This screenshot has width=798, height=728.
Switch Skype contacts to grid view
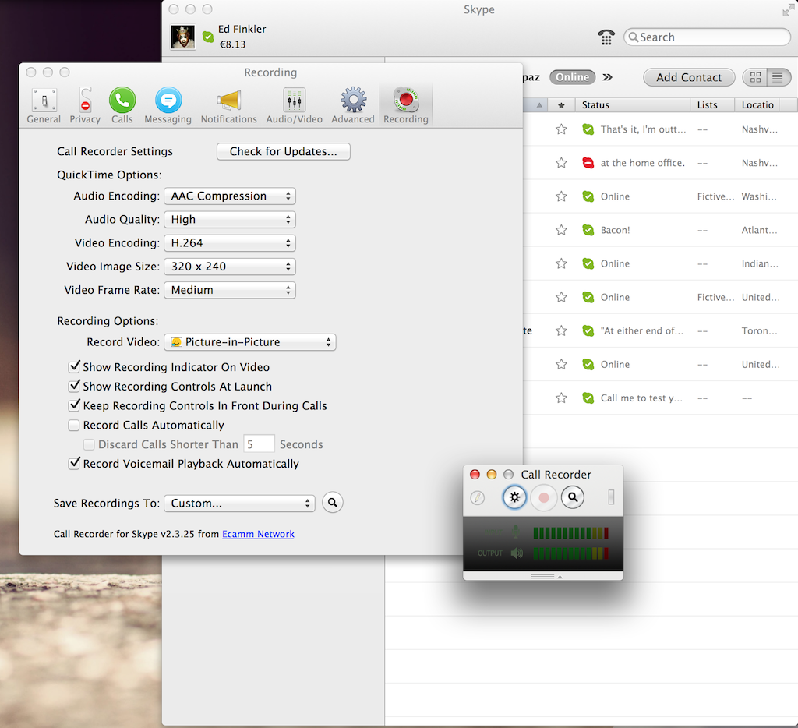click(755, 77)
